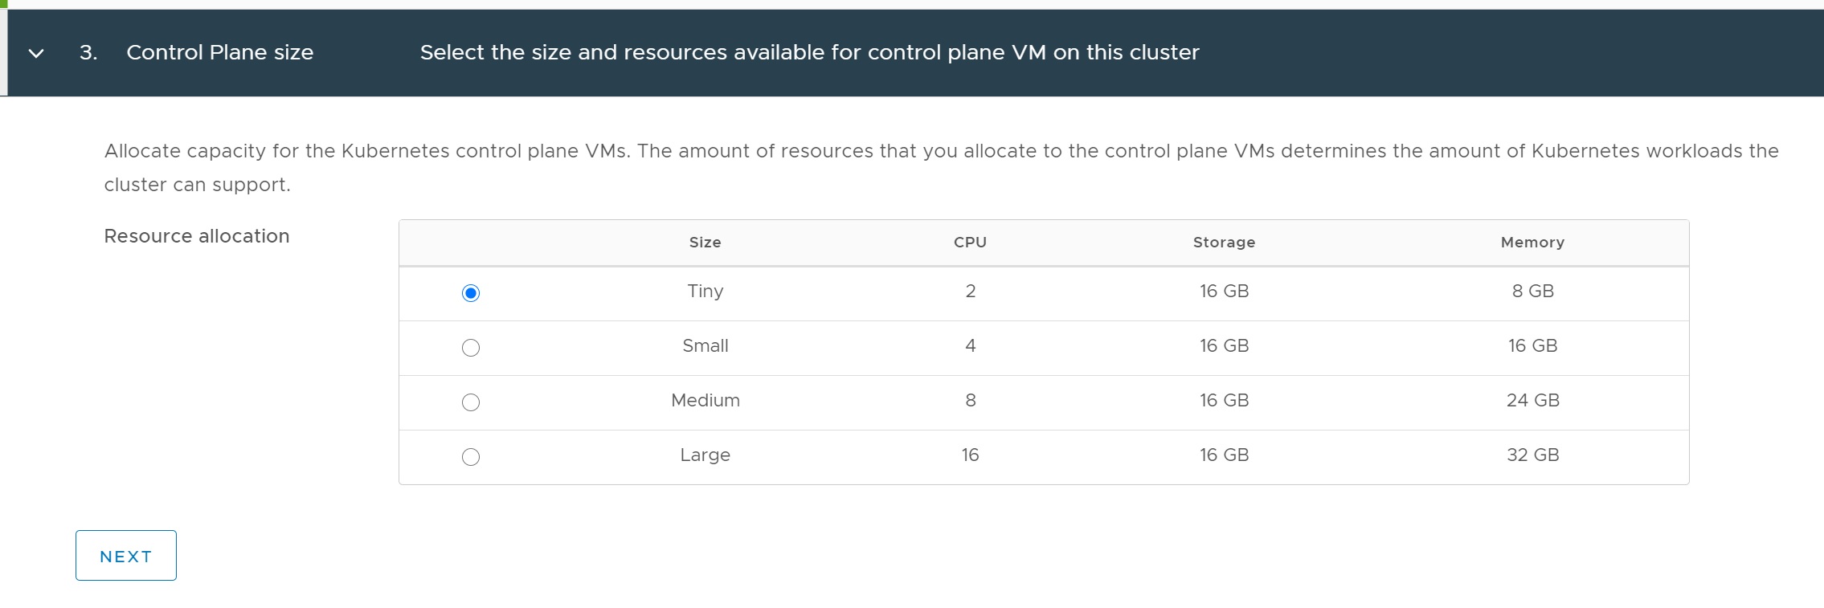Click the CPU column header
Screen dimensions: 1824x608
point(970,243)
